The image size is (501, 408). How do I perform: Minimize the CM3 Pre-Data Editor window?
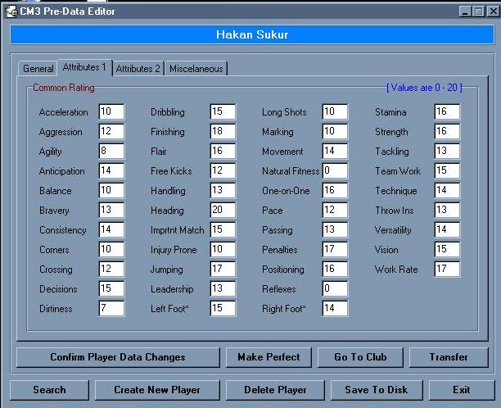(x=465, y=11)
